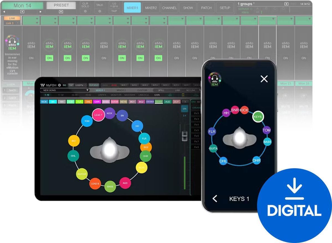This screenshot has width=332, height=243.
Task: Toggle the orange LINK button
Action: [12, 18]
